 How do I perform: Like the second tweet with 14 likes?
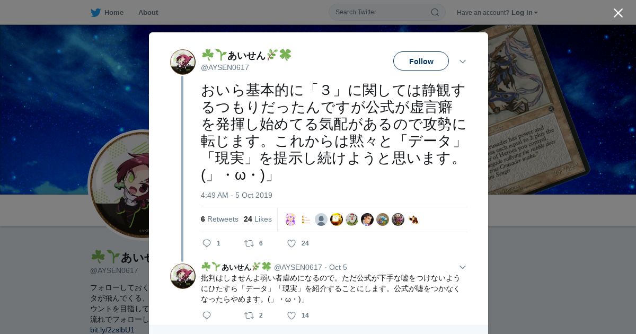point(291,315)
